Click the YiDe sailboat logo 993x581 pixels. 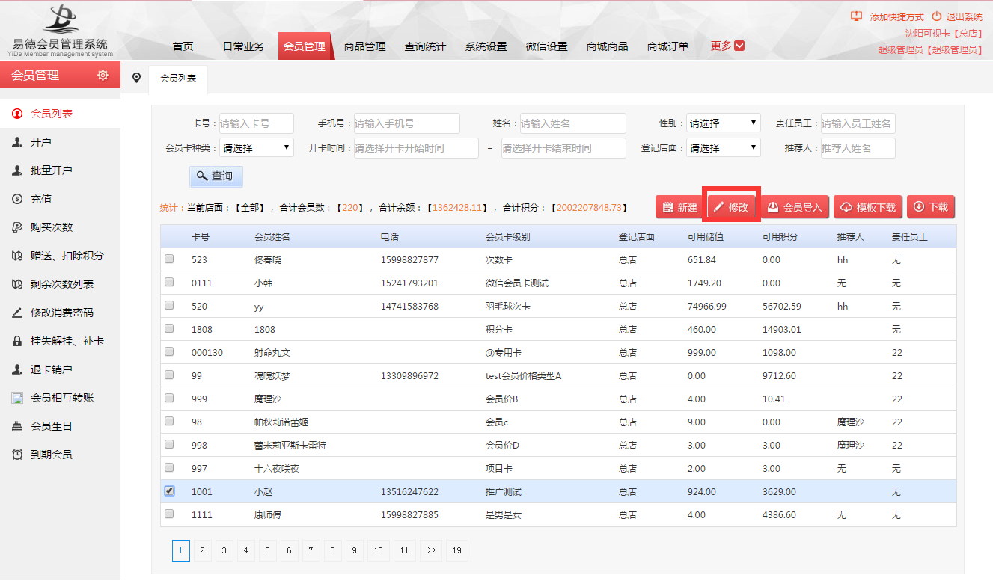(61, 20)
